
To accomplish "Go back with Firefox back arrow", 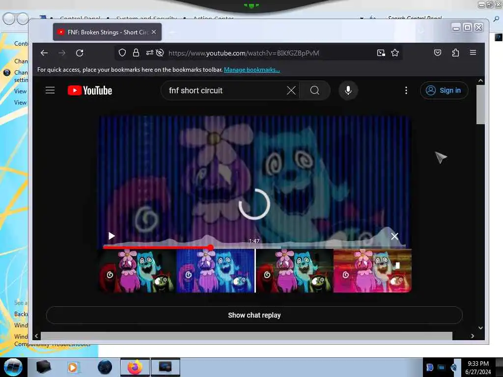I will [44, 53].
